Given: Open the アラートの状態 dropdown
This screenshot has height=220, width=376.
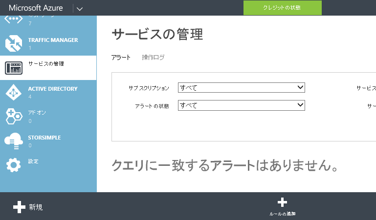Looking at the screenshot, I should 241,105.
